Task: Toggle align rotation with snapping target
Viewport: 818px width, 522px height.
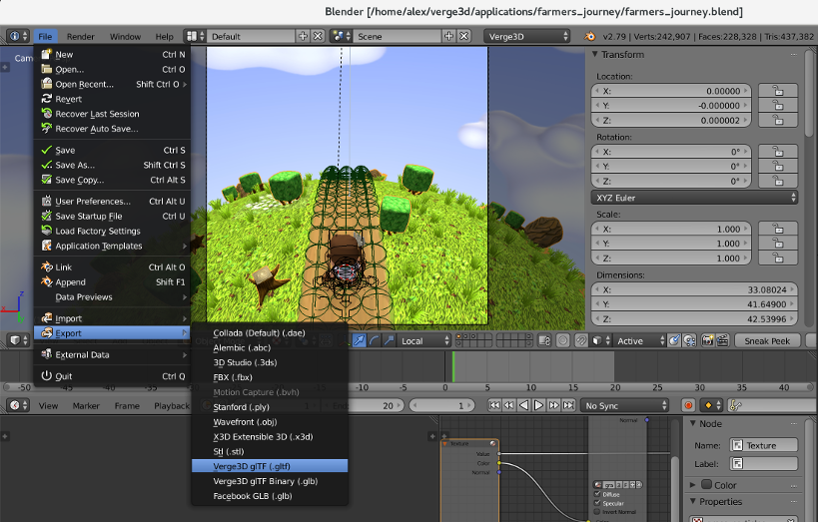Action: [674, 340]
